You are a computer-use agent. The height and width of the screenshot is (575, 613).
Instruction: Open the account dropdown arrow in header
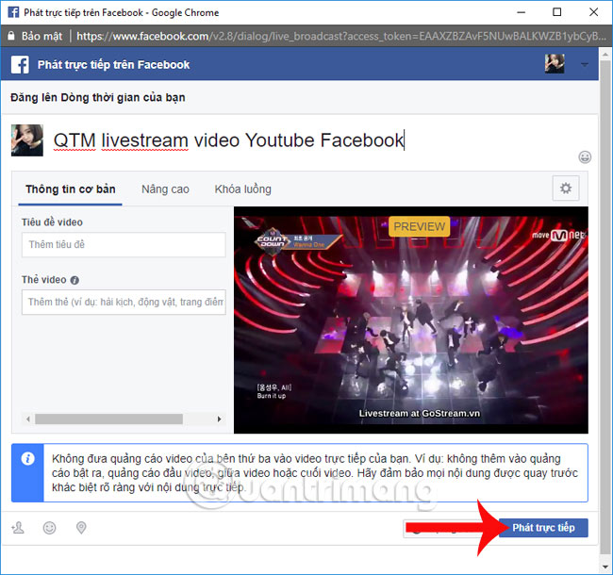tap(585, 64)
